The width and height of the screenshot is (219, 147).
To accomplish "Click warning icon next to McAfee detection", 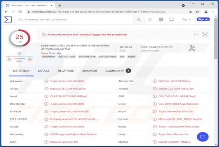I will tap(154, 142).
